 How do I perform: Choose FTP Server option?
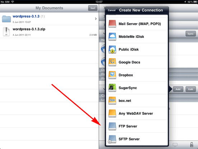[137, 126]
